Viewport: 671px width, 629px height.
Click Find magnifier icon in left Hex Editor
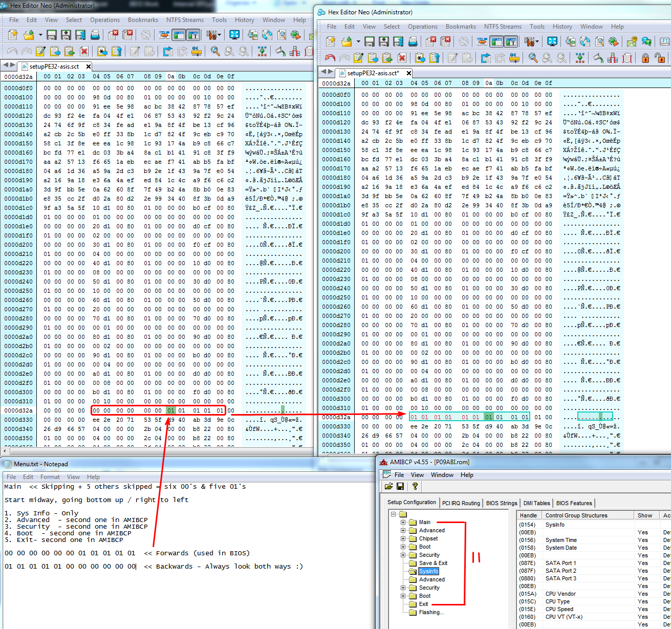point(215,51)
